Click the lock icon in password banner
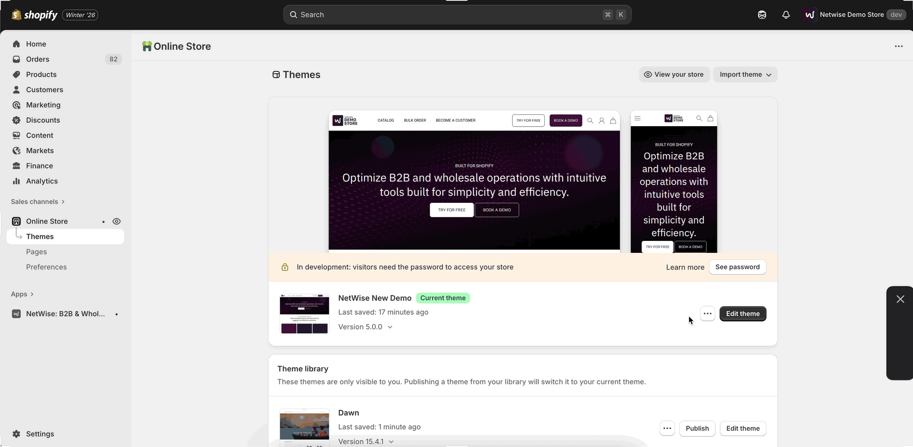The image size is (913, 447). click(285, 267)
